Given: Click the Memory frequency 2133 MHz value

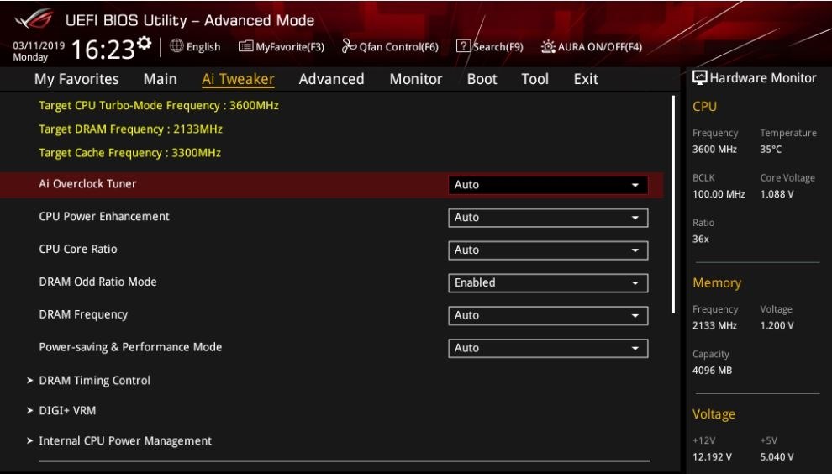Looking at the screenshot, I should pyautogui.click(x=714, y=325).
